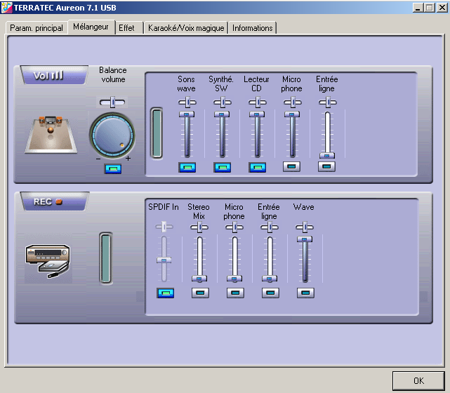Click the OK button

[418, 380]
